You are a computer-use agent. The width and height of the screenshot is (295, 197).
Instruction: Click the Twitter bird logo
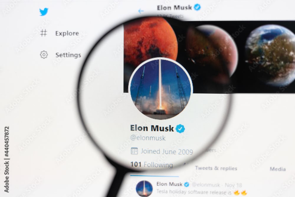[x=44, y=12]
